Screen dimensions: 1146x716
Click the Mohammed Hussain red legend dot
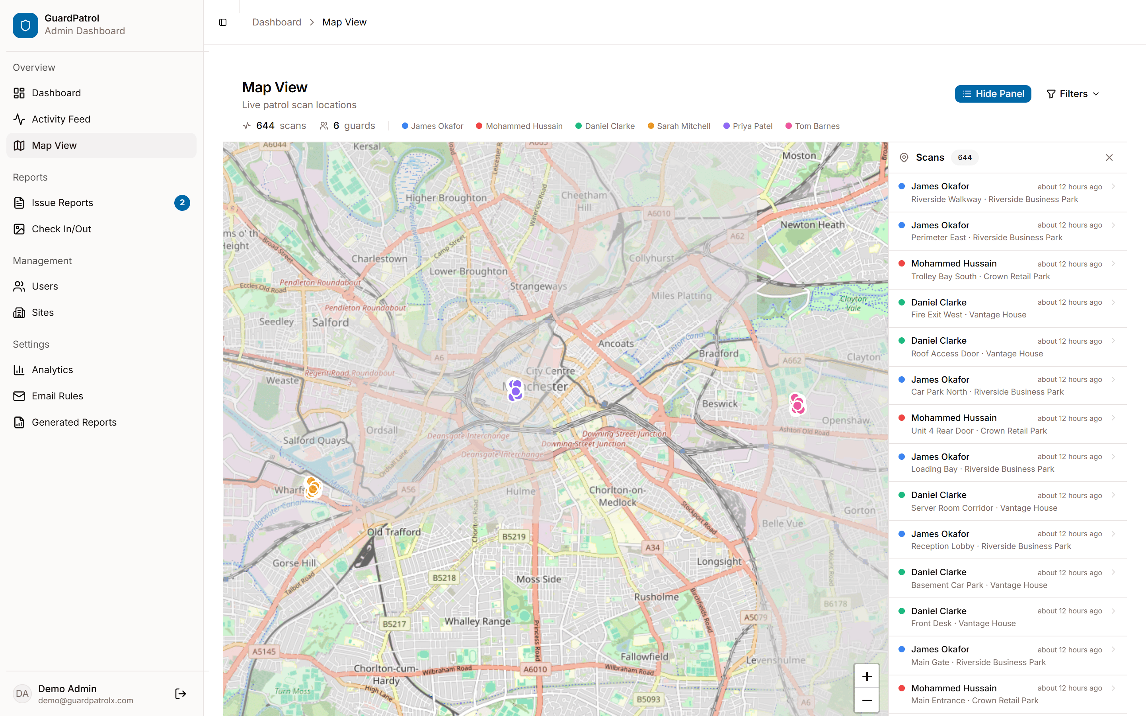pyautogui.click(x=479, y=126)
